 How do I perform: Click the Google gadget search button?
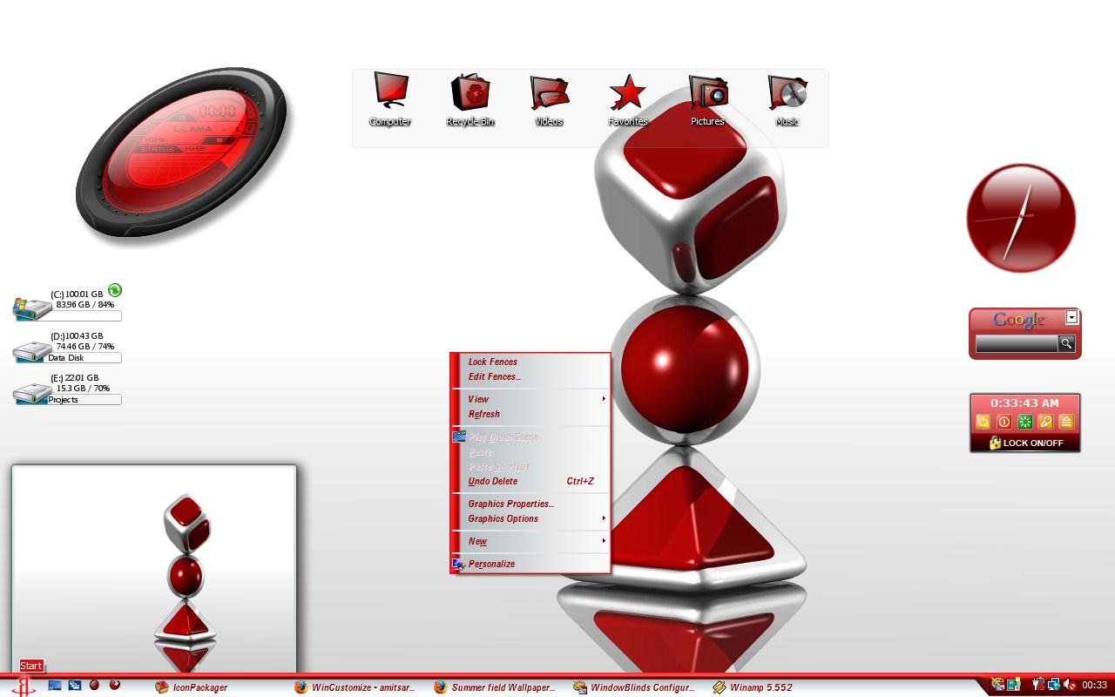point(1066,344)
